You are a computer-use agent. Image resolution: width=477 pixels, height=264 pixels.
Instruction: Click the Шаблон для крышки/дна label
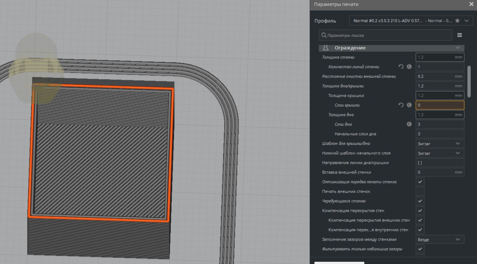pos(346,144)
